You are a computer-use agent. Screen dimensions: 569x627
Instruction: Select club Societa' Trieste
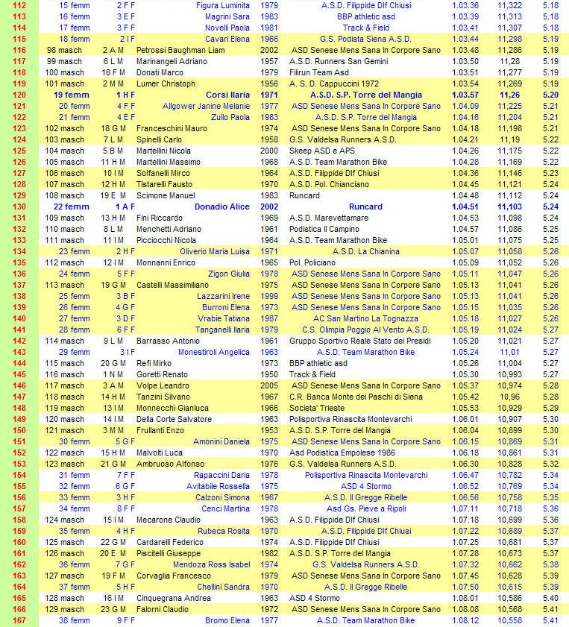317,409
